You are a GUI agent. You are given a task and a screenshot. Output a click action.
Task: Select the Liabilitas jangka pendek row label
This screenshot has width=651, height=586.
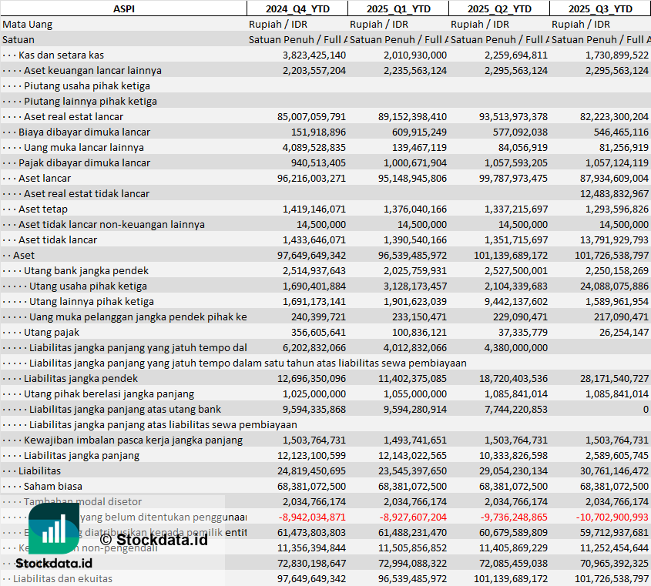[81, 378]
